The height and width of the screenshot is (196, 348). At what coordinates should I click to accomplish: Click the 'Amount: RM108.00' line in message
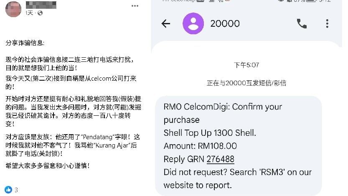(x=200, y=146)
